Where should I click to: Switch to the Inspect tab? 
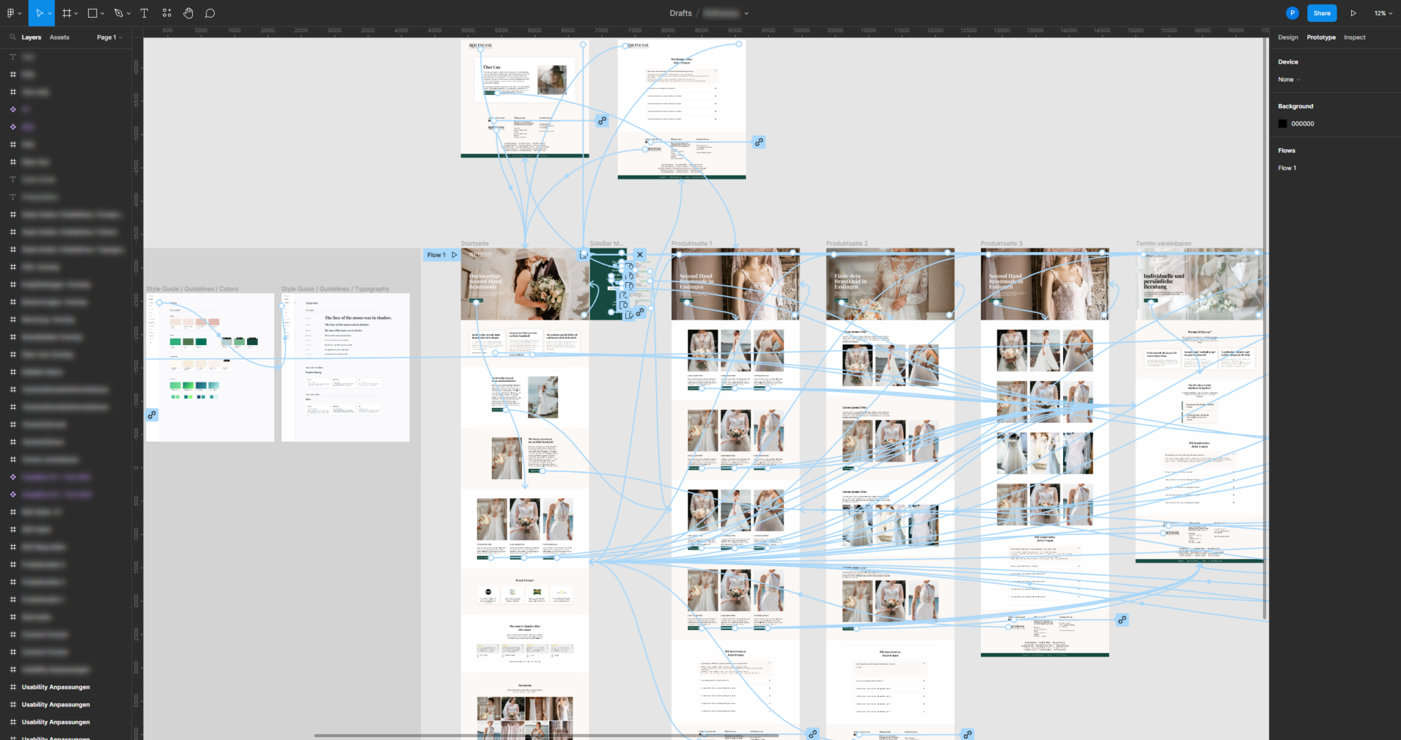click(x=1355, y=37)
